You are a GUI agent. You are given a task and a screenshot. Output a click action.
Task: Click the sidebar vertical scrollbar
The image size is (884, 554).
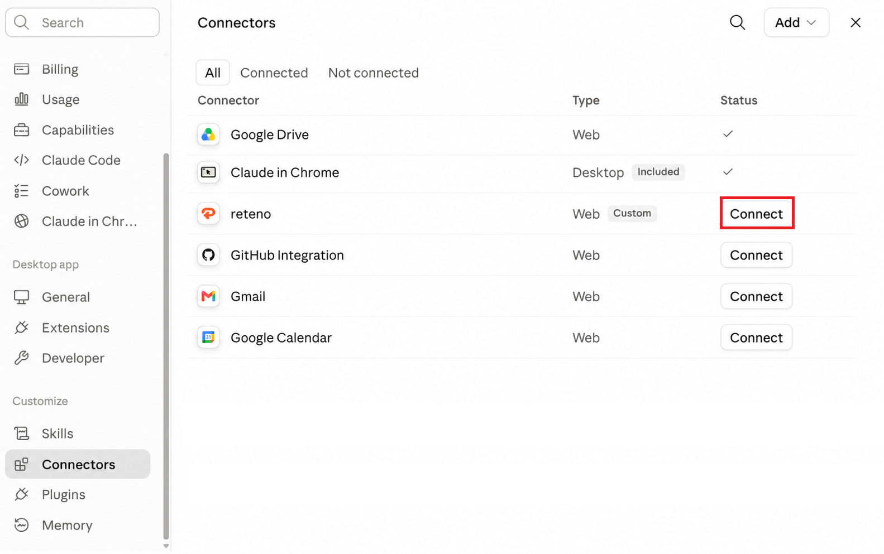166,346
